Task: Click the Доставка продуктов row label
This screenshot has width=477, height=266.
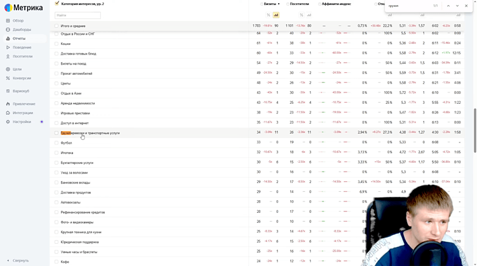Action: [76, 193]
